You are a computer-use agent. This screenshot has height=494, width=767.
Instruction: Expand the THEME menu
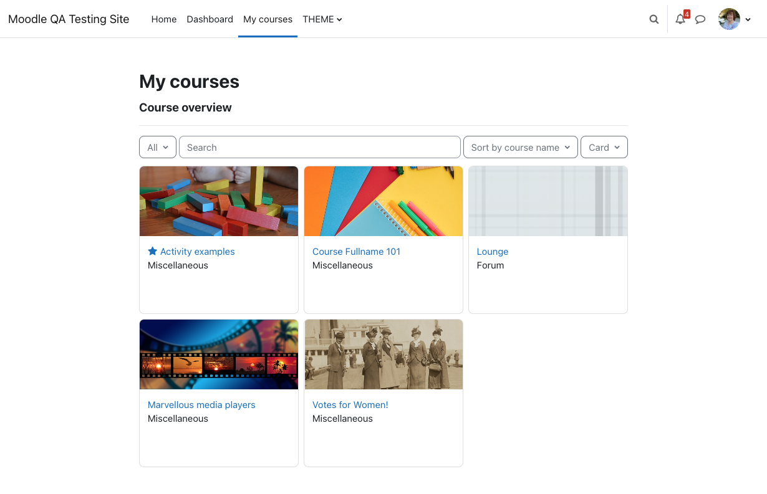pyautogui.click(x=322, y=19)
